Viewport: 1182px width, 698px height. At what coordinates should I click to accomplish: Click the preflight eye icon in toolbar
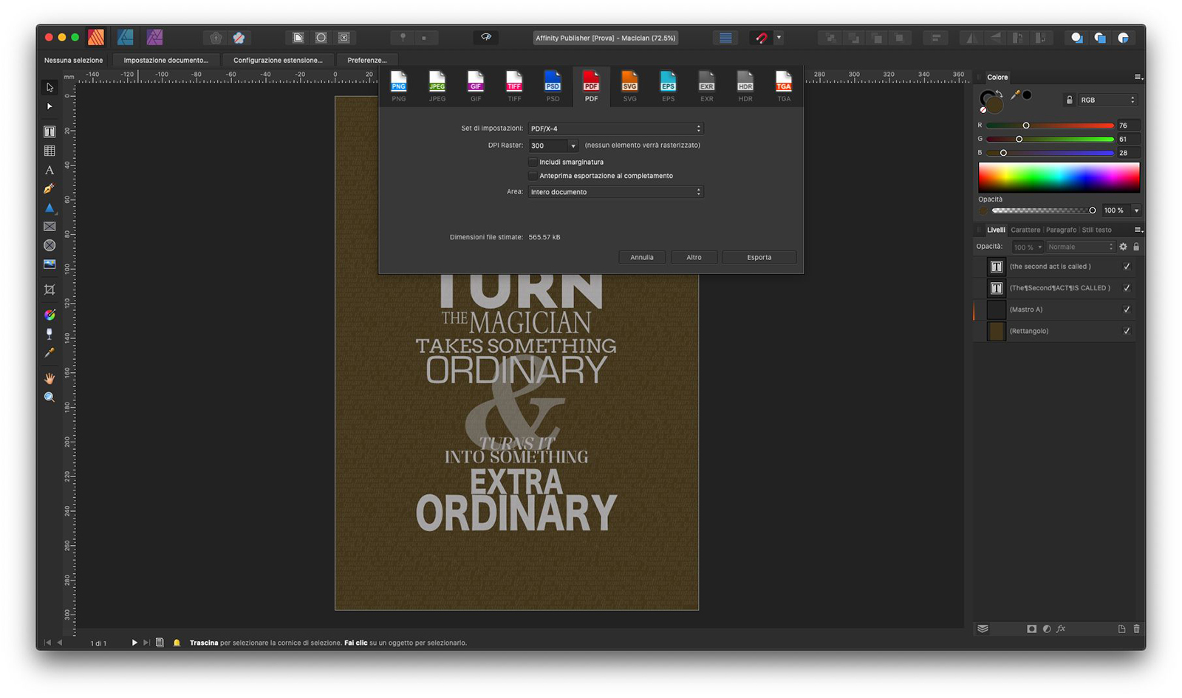pyautogui.click(x=486, y=37)
